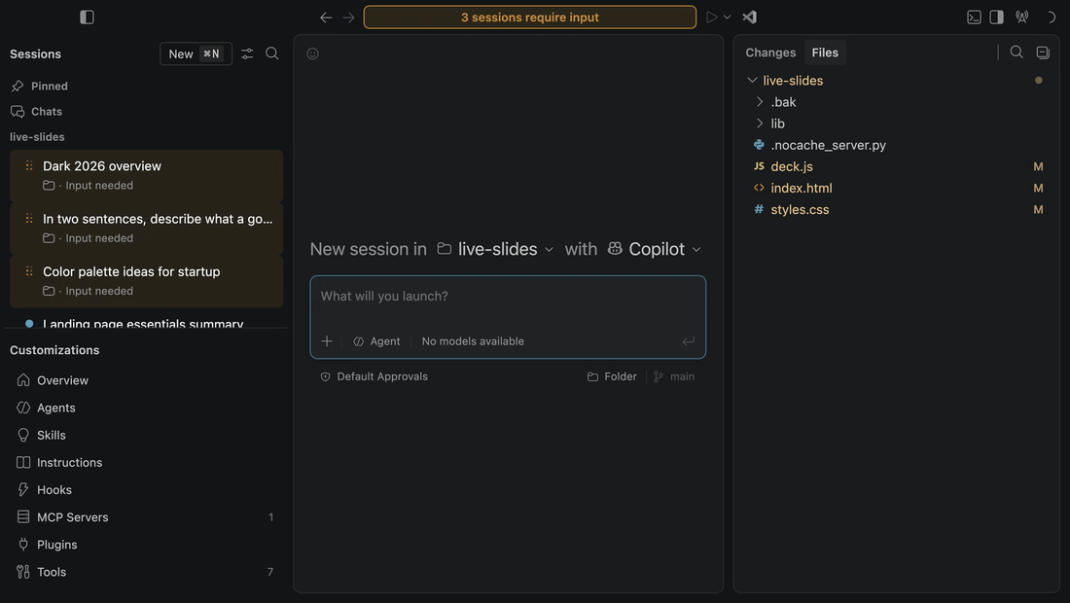Click the Folder option
Screen dimensions: 1070x603
pos(612,376)
